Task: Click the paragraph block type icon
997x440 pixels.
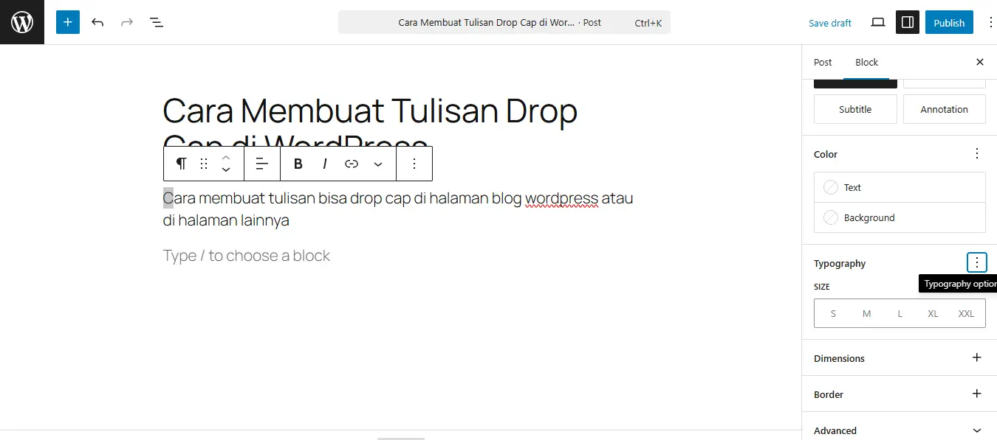Action: [181, 164]
